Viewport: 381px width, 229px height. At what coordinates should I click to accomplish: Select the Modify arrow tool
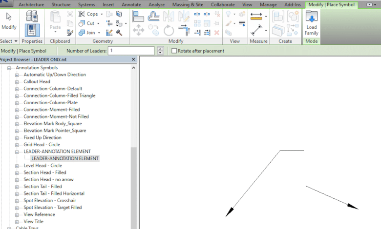click(x=9, y=21)
